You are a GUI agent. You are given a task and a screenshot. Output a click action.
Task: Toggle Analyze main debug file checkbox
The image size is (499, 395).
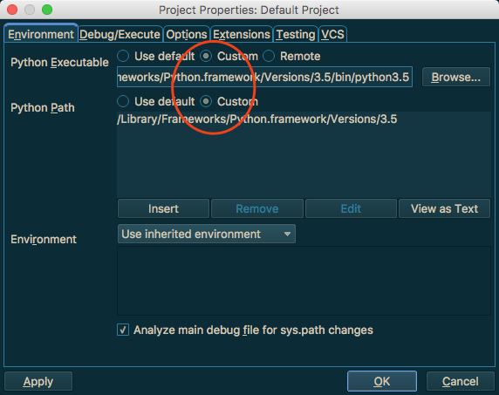[123, 330]
